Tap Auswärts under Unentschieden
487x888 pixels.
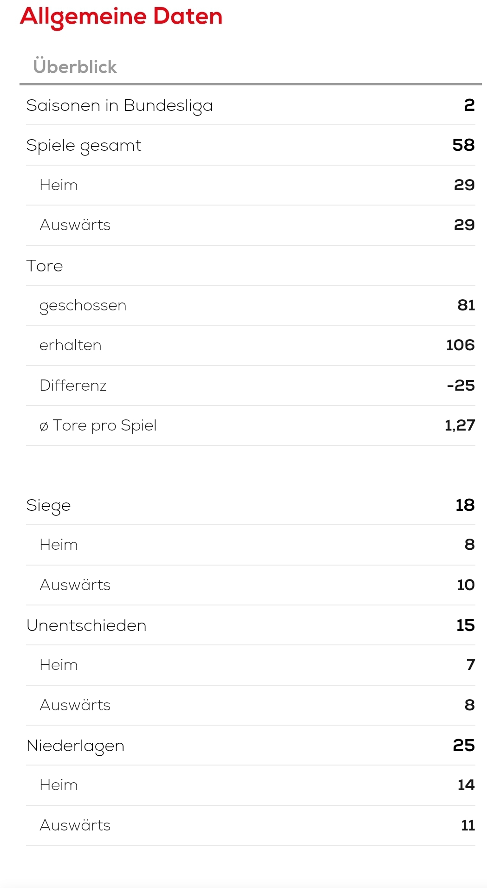75,705
